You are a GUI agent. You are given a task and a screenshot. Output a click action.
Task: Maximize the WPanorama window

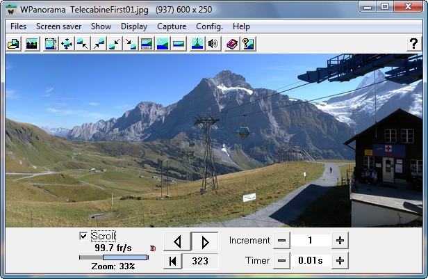[x=385, y=6]
